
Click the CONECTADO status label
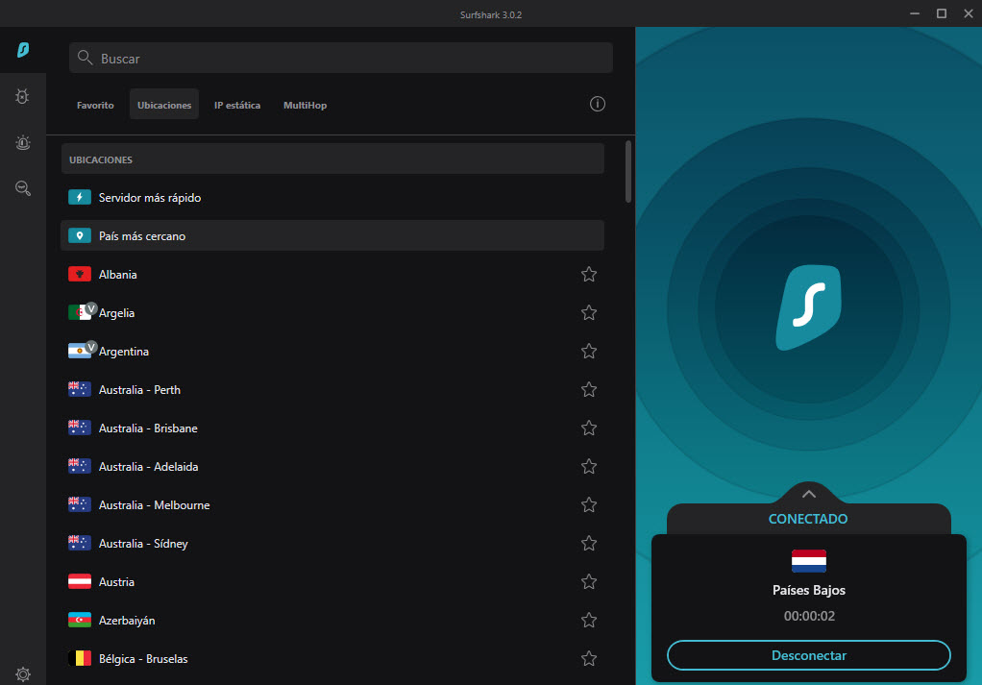pyautogui.click(x=808, y=519)
